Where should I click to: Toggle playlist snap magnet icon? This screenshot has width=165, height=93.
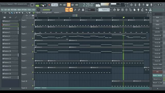(x=5, y=13)
